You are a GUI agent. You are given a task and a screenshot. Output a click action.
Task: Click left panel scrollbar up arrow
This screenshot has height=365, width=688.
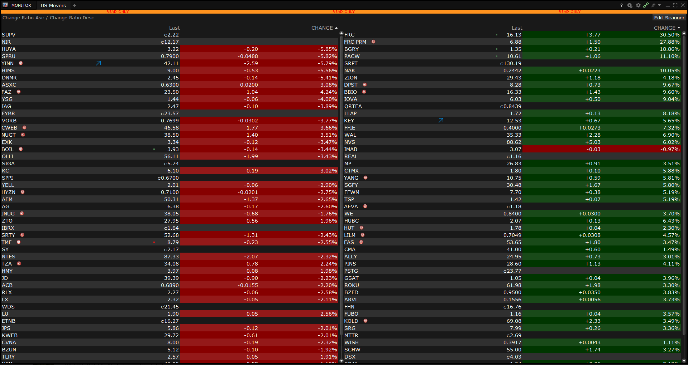(341, 33)
